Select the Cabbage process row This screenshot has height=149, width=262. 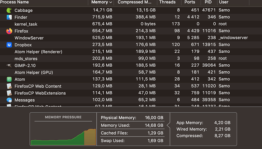coord(131,10)
